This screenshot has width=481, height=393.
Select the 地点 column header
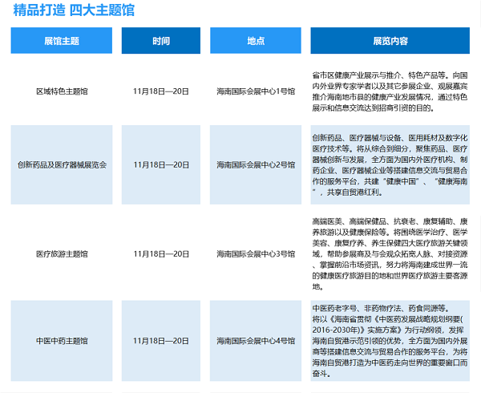[256, 40]
